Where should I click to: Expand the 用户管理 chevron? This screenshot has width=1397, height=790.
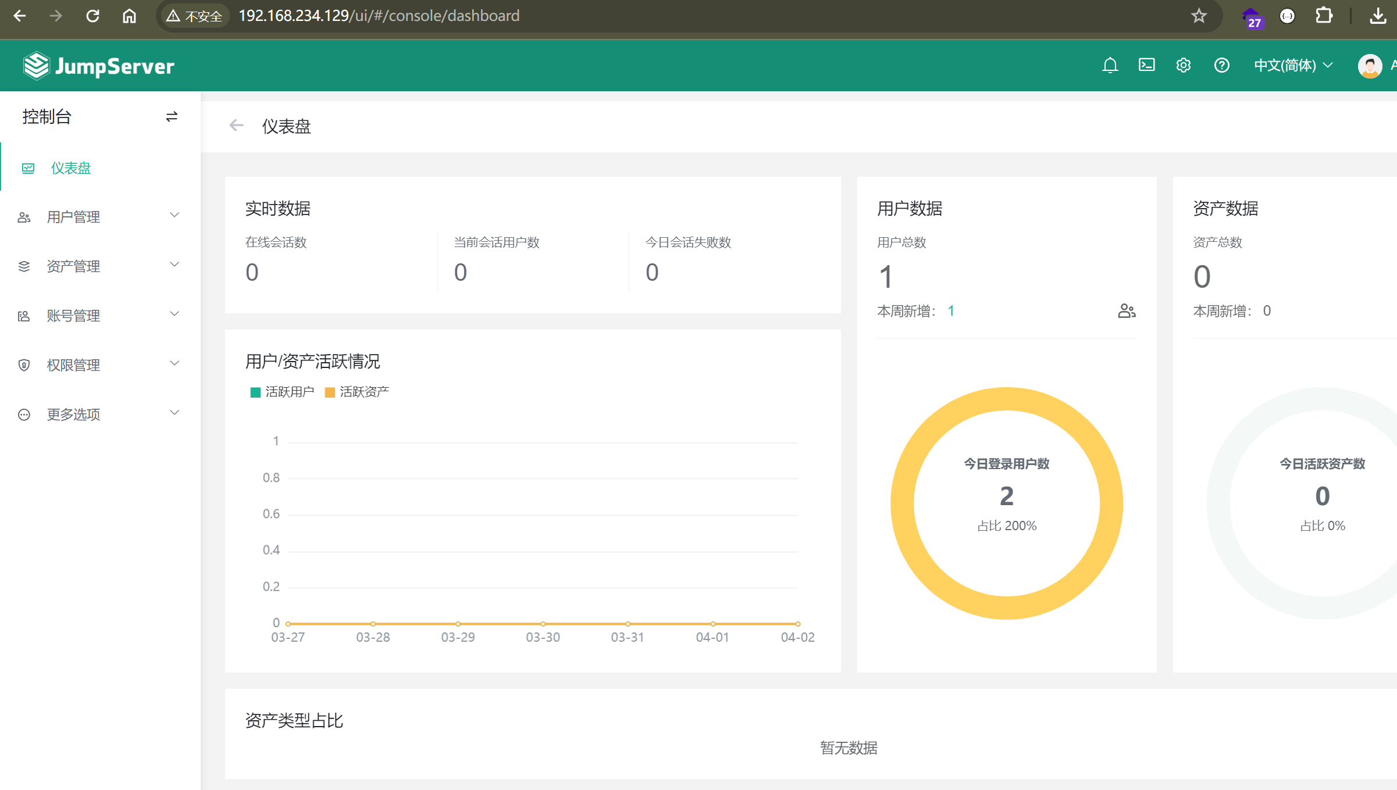(174, 215)
